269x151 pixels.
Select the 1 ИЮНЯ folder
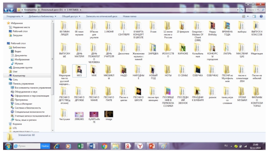(x=109, y=28)
